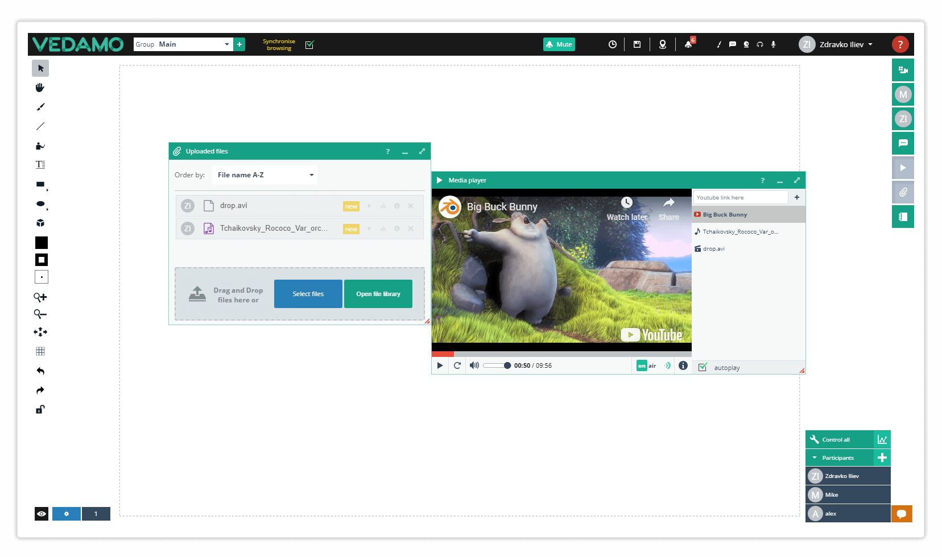Click participant alex in the list
This screenshot has width=942, height=557.
pos(848,513)
